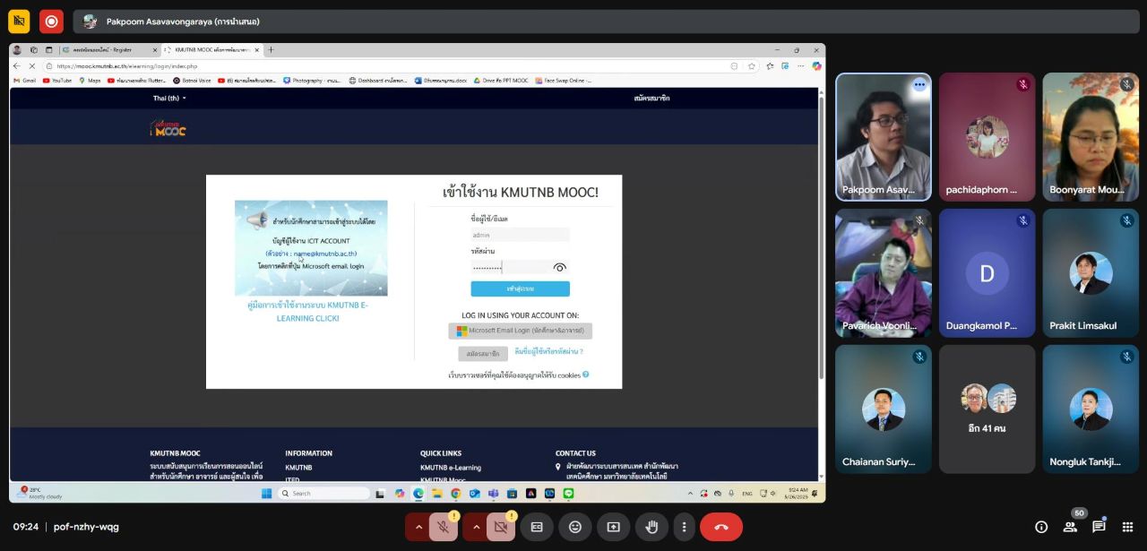Viewport: 1147px width, 551px height.
Task: Open the KMUTNB E-Learning manual link
Action: point(307,311)
